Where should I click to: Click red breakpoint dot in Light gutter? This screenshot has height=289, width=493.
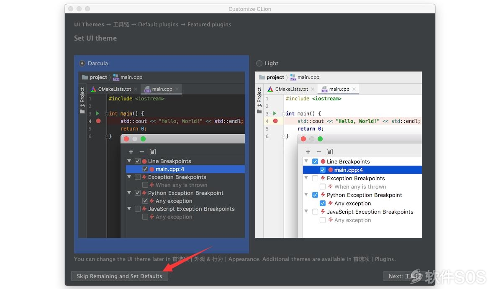pos(275,121)
